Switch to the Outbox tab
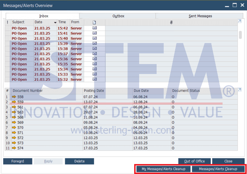Screen dimensions: 247x174 (118, 16)
